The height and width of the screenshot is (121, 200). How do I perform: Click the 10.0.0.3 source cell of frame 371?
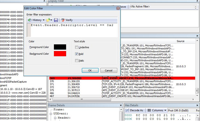coord(181,84)
